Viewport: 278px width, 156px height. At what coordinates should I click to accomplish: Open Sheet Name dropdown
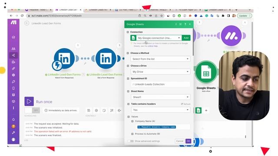(161, 97)
